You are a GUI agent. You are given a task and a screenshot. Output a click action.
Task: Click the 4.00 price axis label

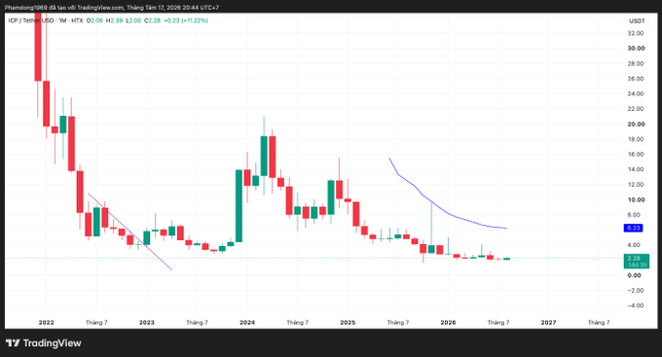[x=634, y=245]
